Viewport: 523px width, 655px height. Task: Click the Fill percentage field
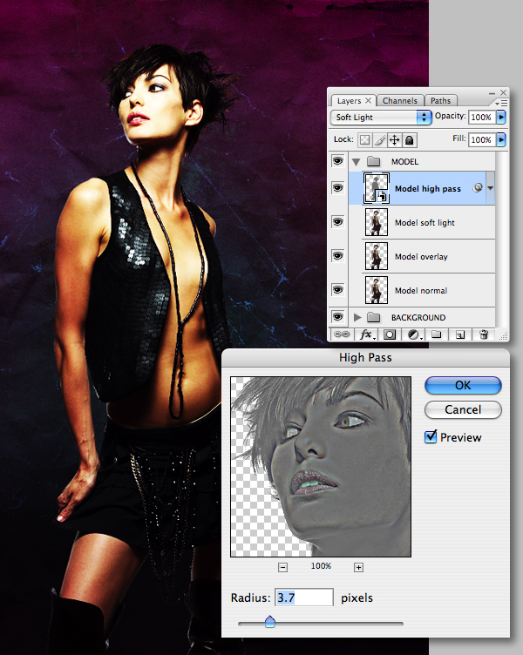[482, 140]
